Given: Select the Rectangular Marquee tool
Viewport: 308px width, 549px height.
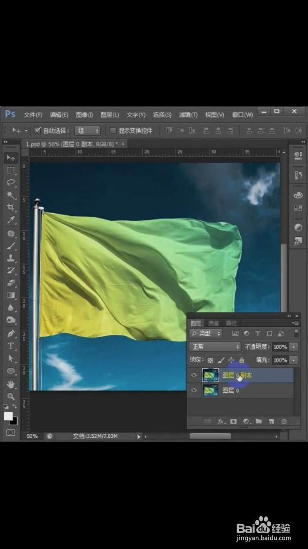Looking at the screenshot, I should point(11,170).
